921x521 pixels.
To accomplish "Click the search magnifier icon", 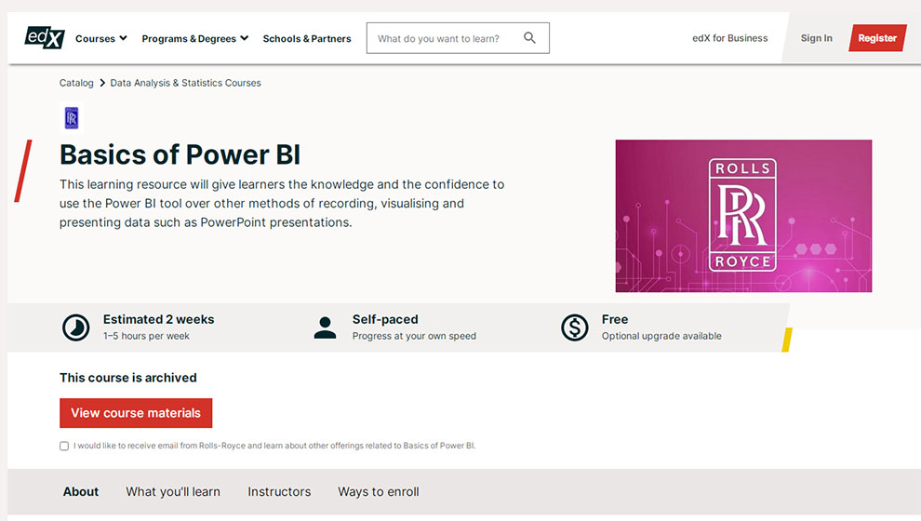I will pos(529,37).
